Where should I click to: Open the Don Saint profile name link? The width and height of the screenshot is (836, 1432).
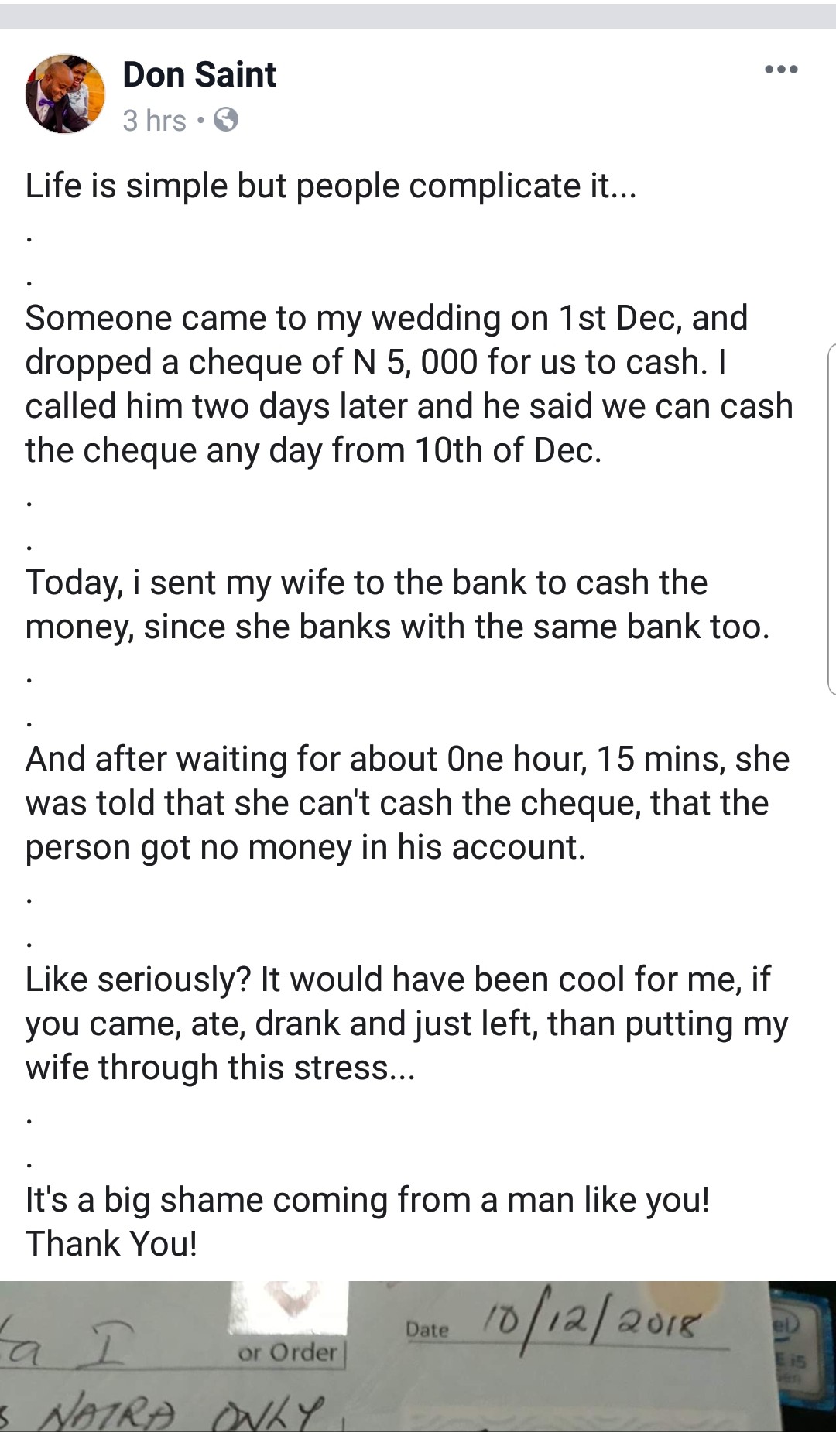(x=199, y=74)
